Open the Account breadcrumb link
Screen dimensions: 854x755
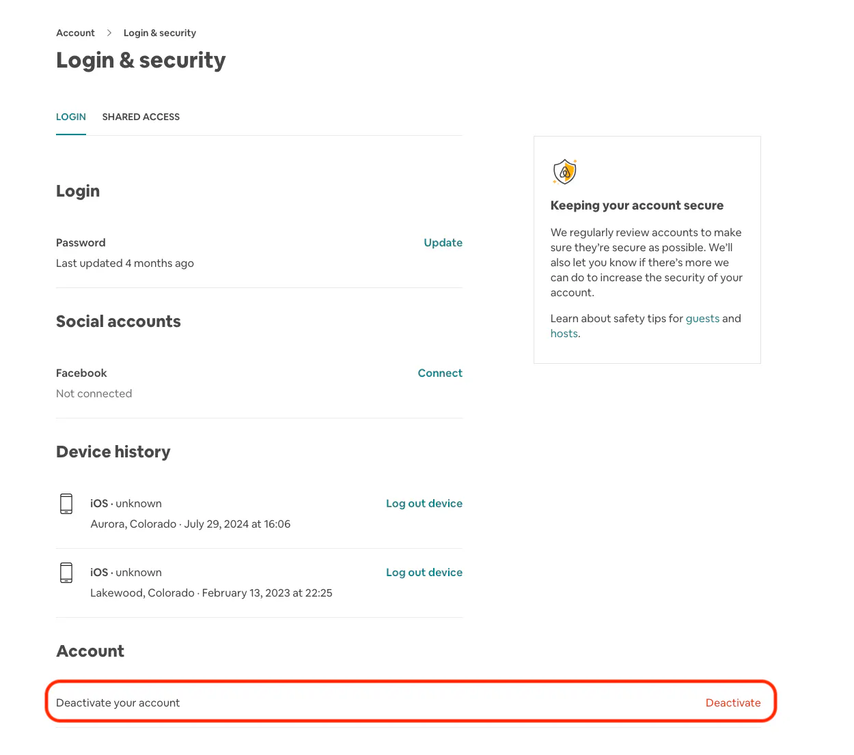point(75,32)
